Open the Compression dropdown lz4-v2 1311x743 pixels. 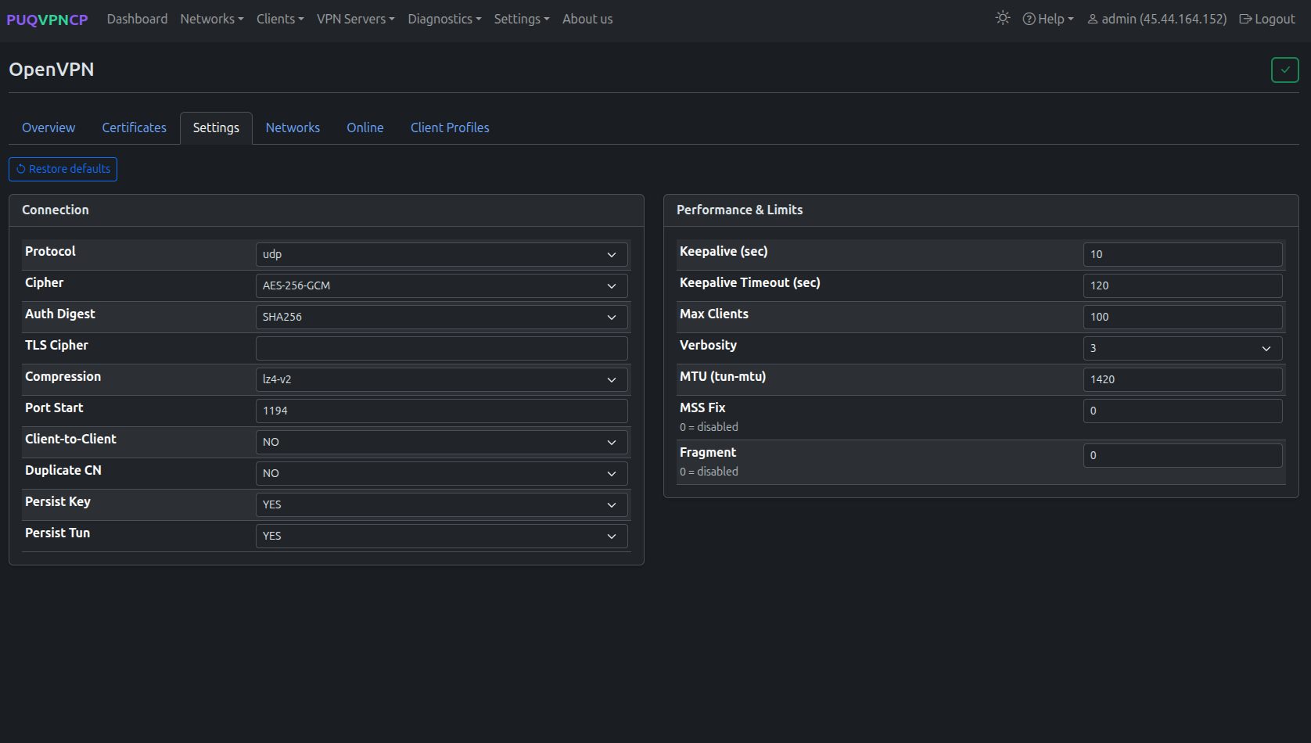[x=441, y=379]
